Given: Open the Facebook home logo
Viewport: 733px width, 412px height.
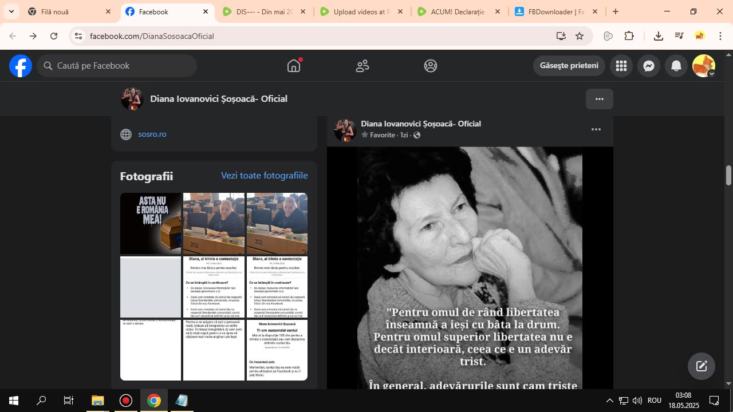Looking at the screenshot, I should (x=21, y=66).
